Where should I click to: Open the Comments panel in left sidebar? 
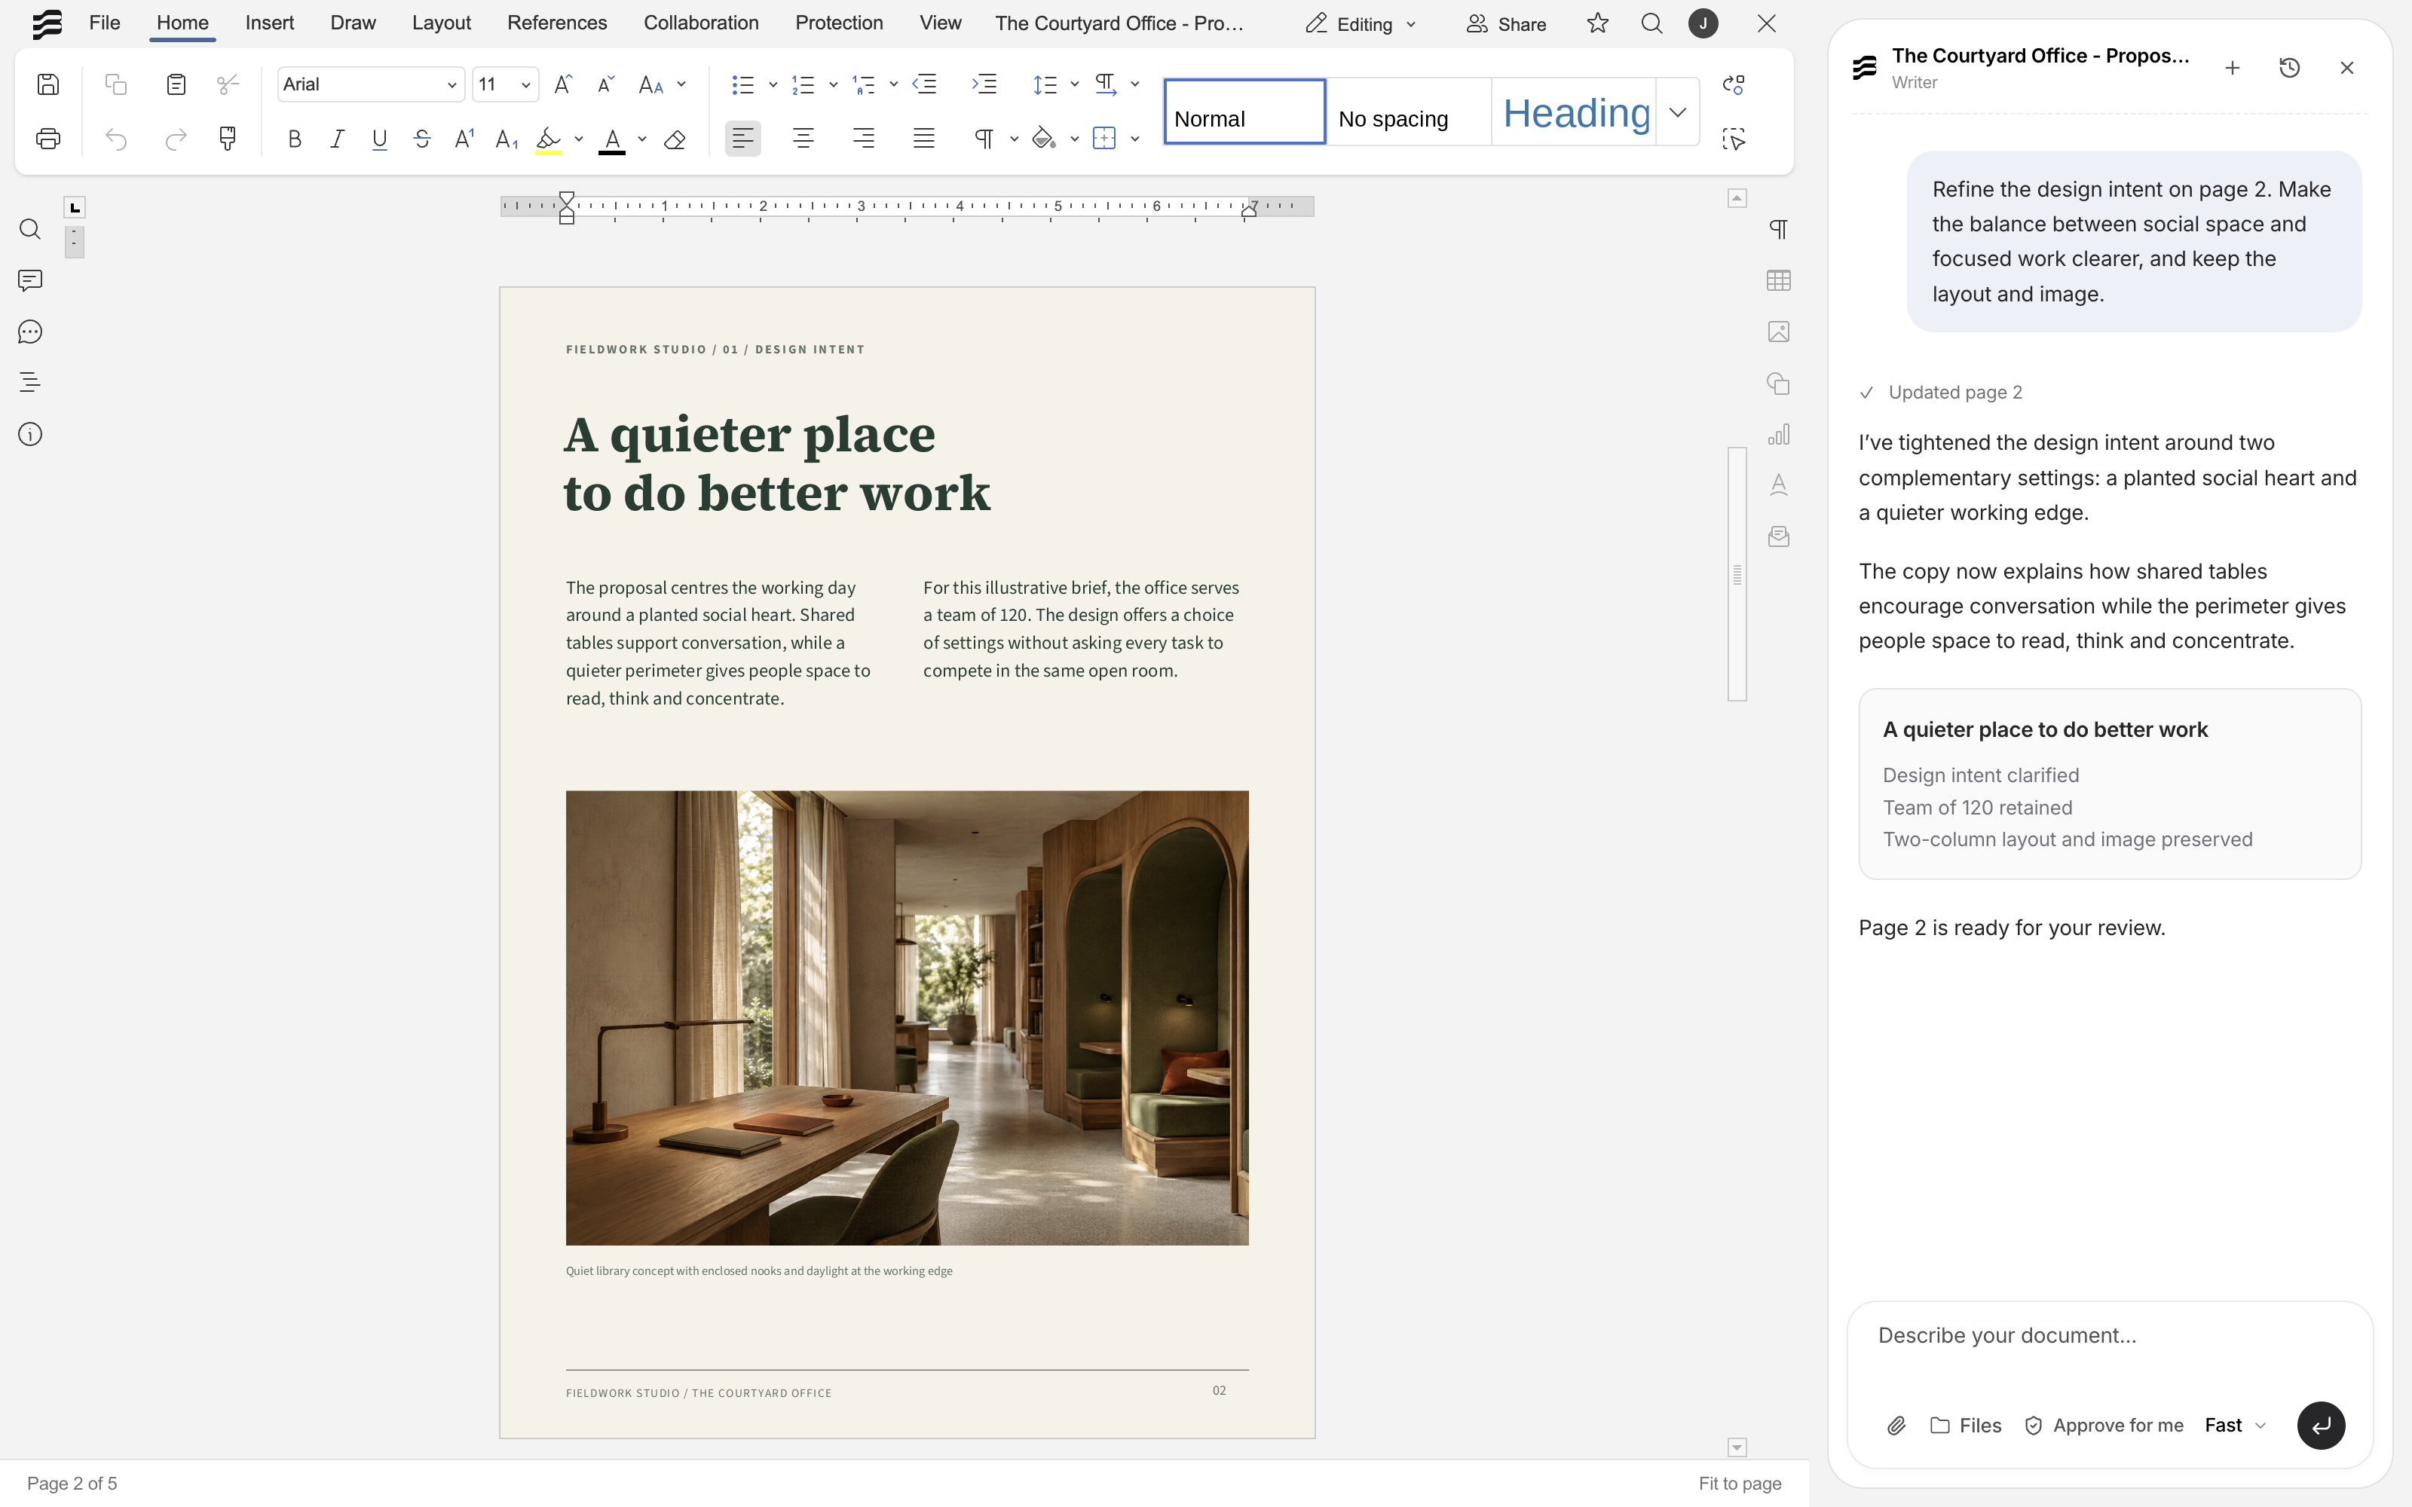click(x=30, y=280)
